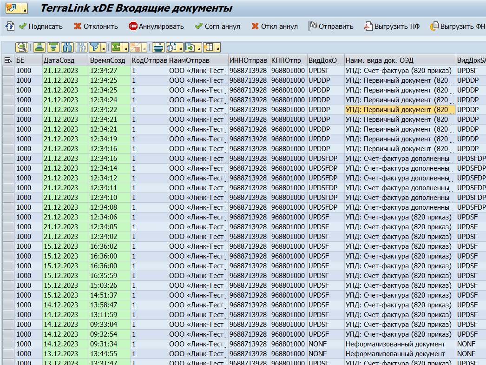This screenshot has width=486, height=365.
Task: Mark the row created at 09:31:34
Action: click(x=8, y=344)
